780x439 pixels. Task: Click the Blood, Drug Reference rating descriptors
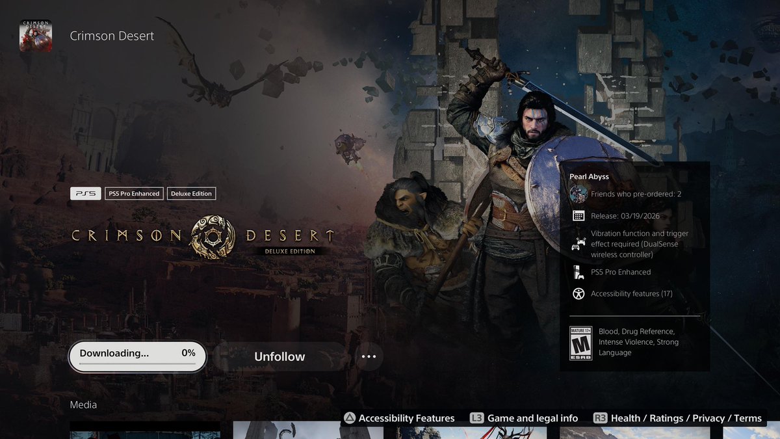[x=638, y=342]
